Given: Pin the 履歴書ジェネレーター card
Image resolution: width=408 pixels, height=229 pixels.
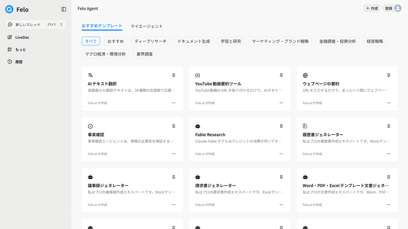Looking at the screenshot, I should point(389,126).
